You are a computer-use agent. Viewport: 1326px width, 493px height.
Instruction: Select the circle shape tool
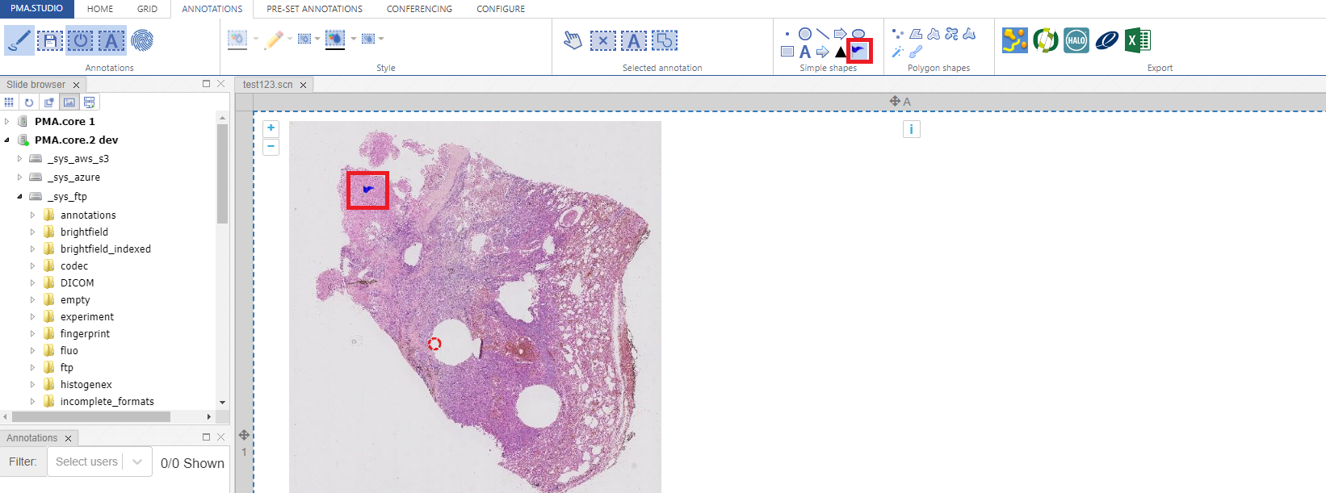[x=805, y=34]
